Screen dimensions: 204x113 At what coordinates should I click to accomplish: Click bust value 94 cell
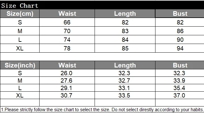click(180, 48)
